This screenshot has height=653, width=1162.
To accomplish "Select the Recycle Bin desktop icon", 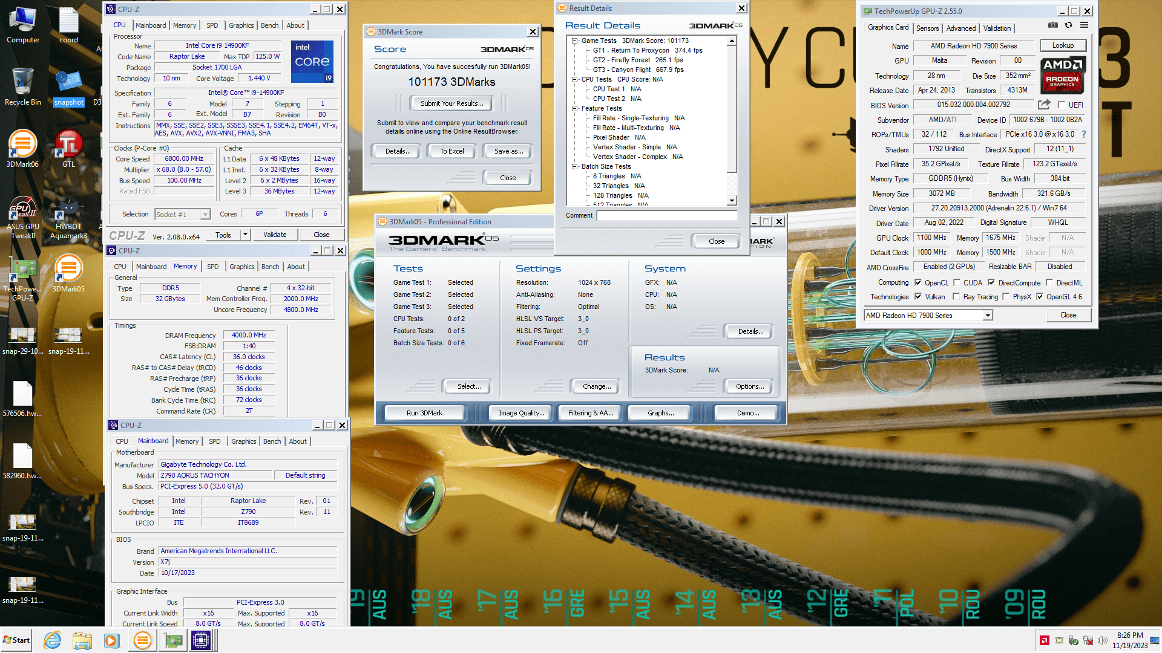I will [23, 86].
